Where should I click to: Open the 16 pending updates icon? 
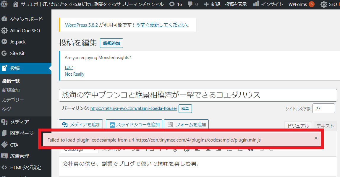175,4
